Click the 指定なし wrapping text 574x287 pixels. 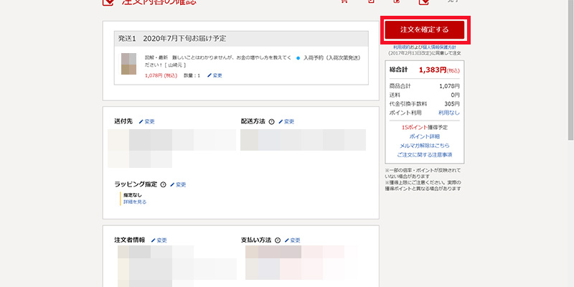(x=133, y=195)
